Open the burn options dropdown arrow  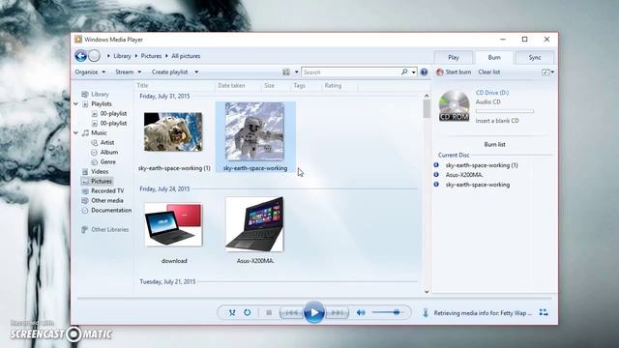(552, 72)
